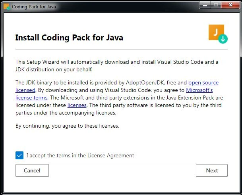Open the open source licensed link
Image resolution: width=242 pixels, height=195 pixels.
(x=203, y=83)
